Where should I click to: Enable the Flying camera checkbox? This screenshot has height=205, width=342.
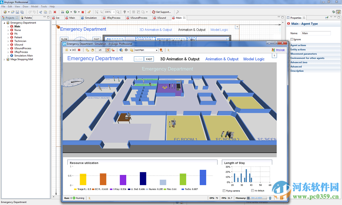pyautogui.click(x=224, y=191)
